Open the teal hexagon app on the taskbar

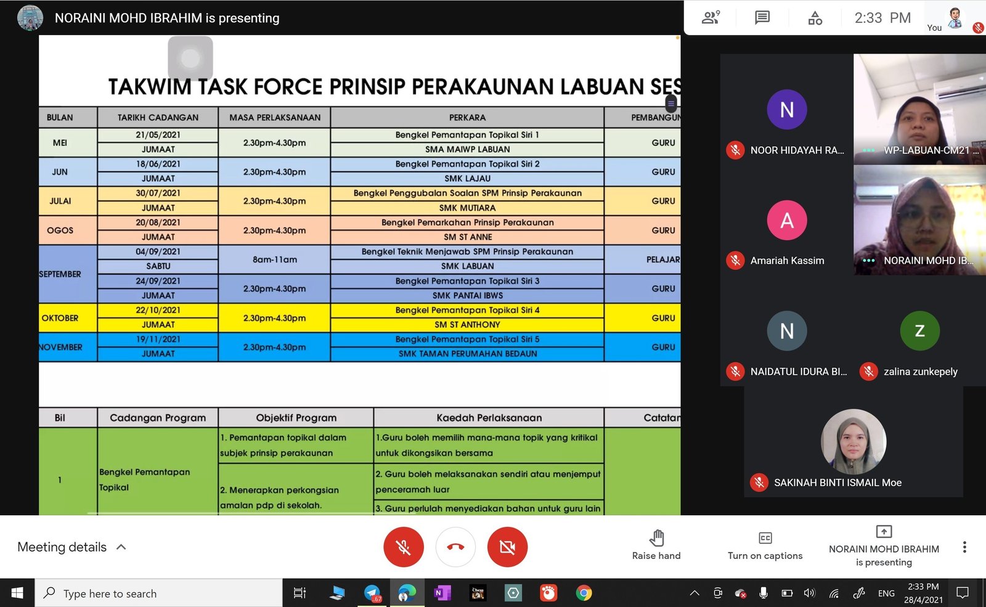tap(513, 593)
